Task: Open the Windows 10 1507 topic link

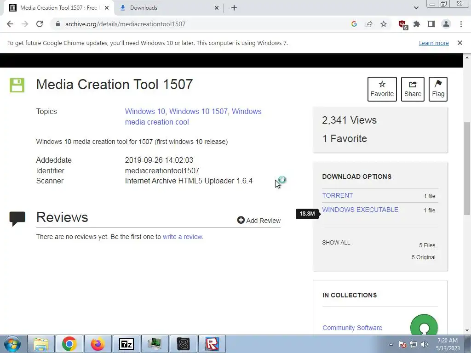Action: [198, 111]
